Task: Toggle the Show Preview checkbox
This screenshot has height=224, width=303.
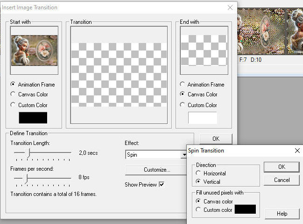Action: pyautogui.click(x=162, y=185)
